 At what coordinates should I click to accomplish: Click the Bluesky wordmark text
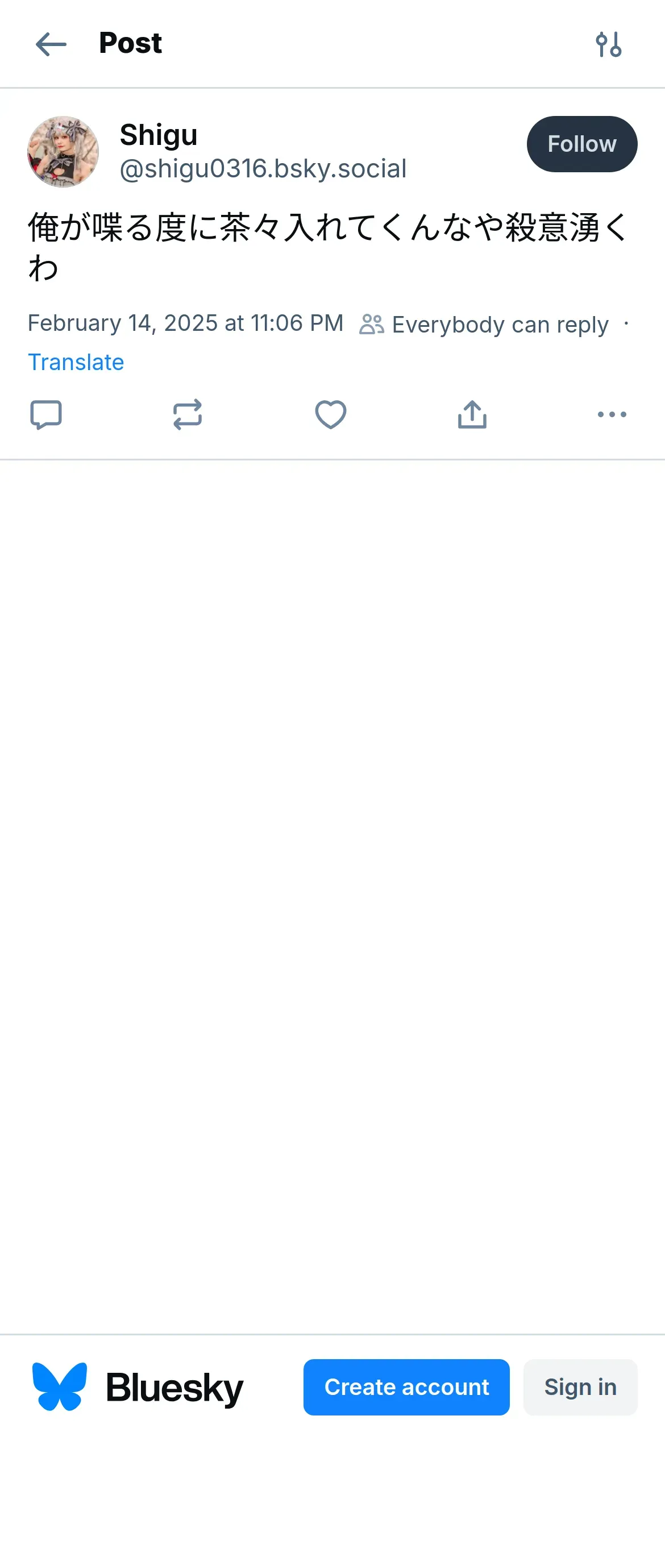pyautogui.click(x=174, y=1388)
